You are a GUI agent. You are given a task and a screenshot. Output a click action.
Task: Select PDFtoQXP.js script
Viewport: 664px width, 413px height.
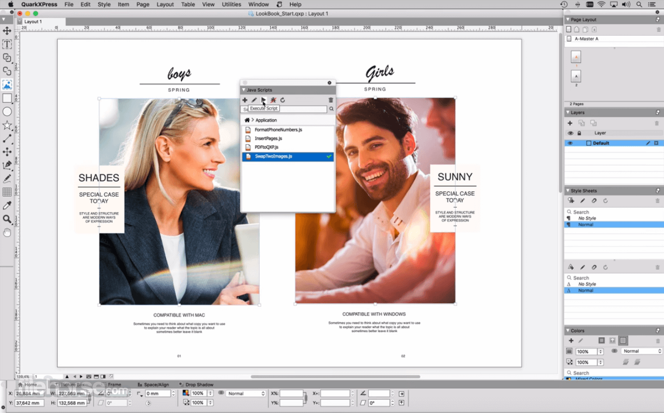[288, 147]
